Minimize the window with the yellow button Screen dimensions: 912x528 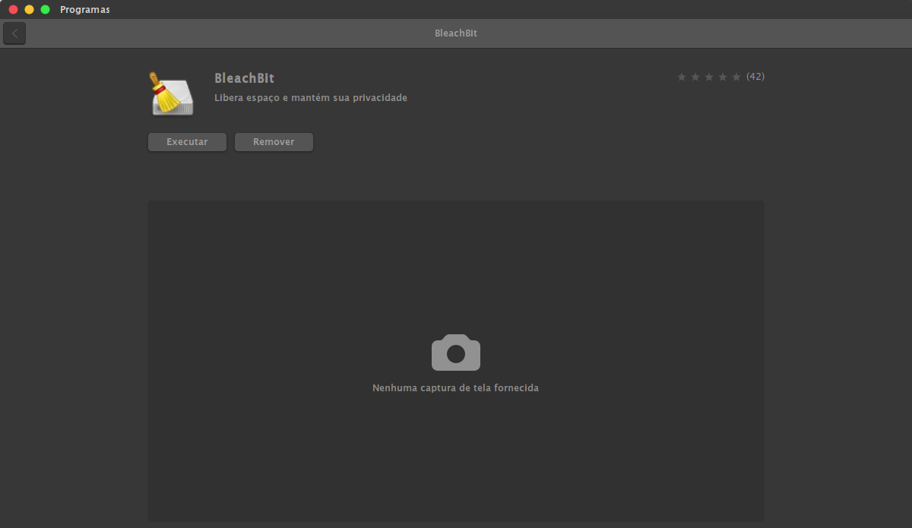[x=29, y=9]
